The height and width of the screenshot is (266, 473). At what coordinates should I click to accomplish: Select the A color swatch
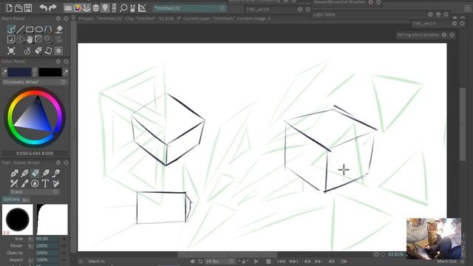[20, 72]
